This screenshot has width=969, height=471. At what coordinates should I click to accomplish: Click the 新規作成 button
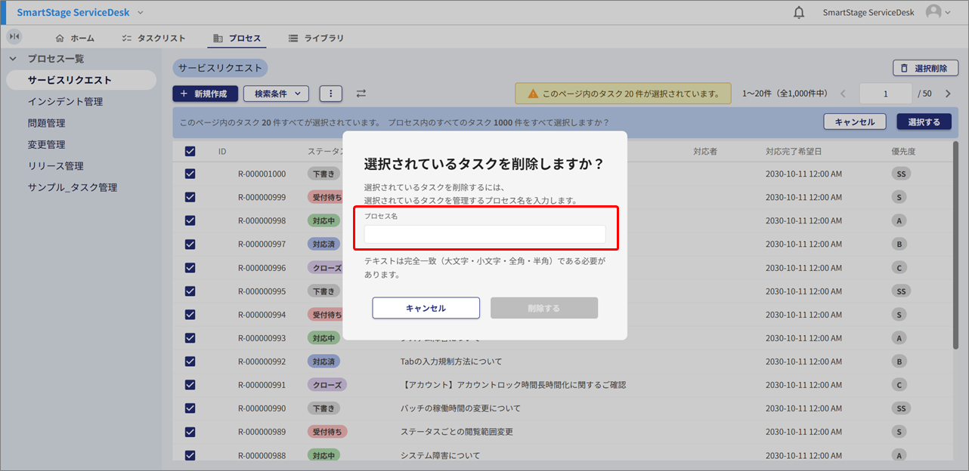pyautogui.click(x=205, y=94)
